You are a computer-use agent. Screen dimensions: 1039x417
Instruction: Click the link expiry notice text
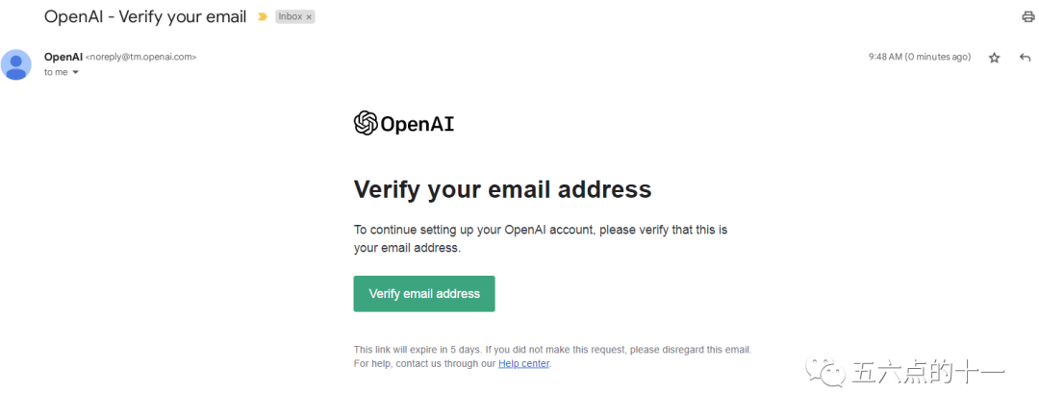click(x=552, y=350)
